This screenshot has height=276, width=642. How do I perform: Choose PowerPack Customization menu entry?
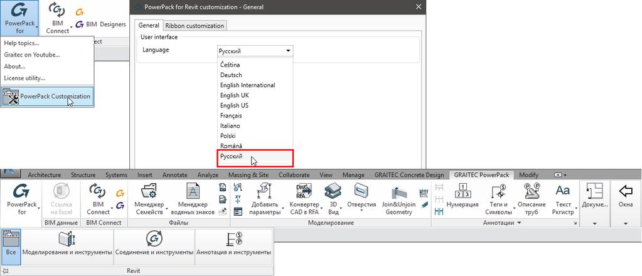tap(47, 97)
